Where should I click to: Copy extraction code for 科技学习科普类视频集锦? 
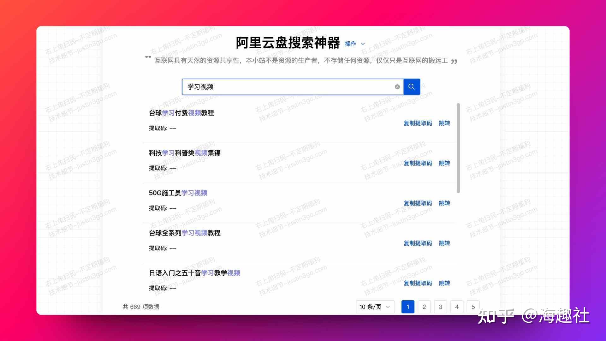418,163
